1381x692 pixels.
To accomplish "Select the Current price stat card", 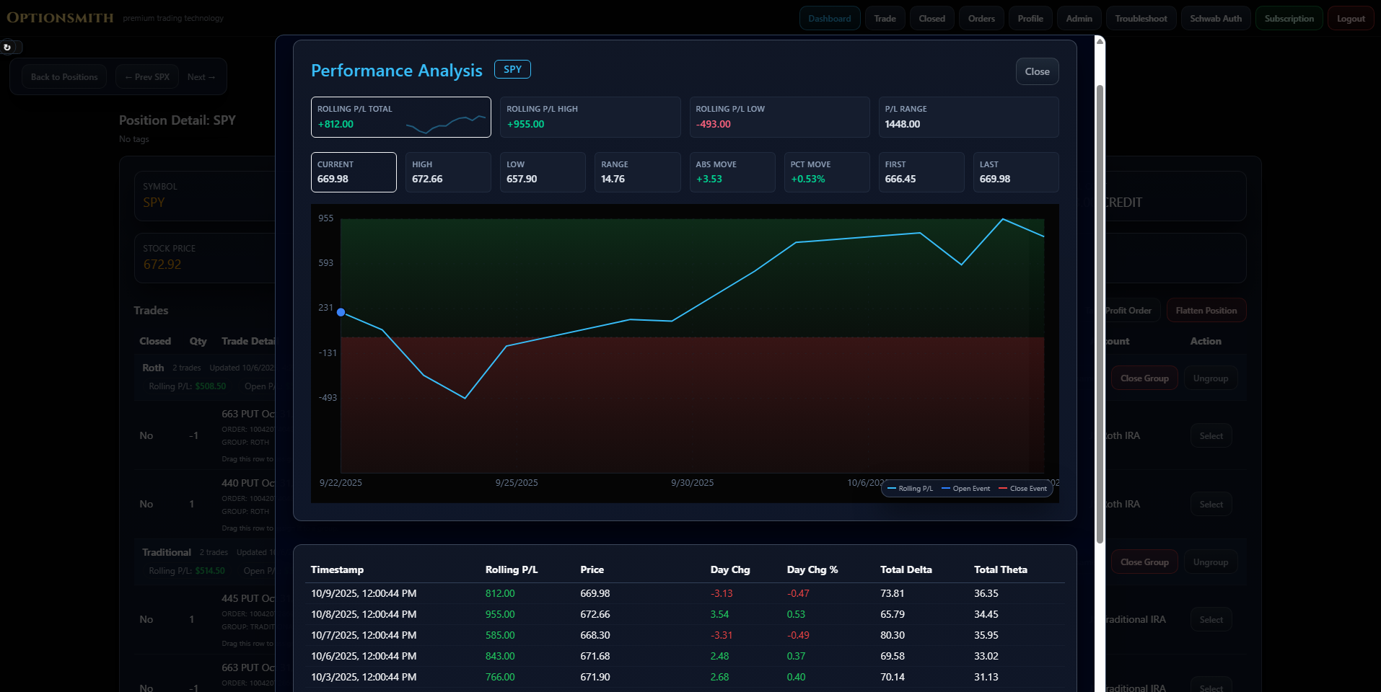I will [353, 172].
